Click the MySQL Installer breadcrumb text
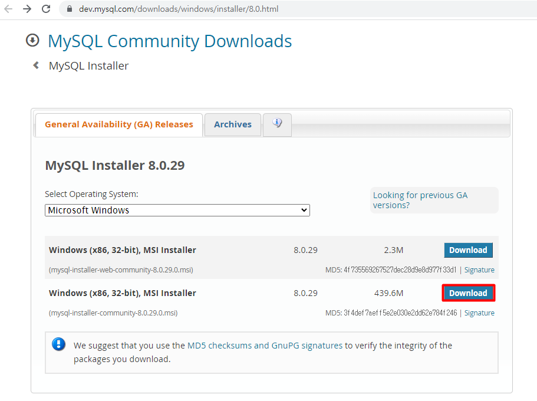This screenshot has height=401, width=537. point(88,66)
